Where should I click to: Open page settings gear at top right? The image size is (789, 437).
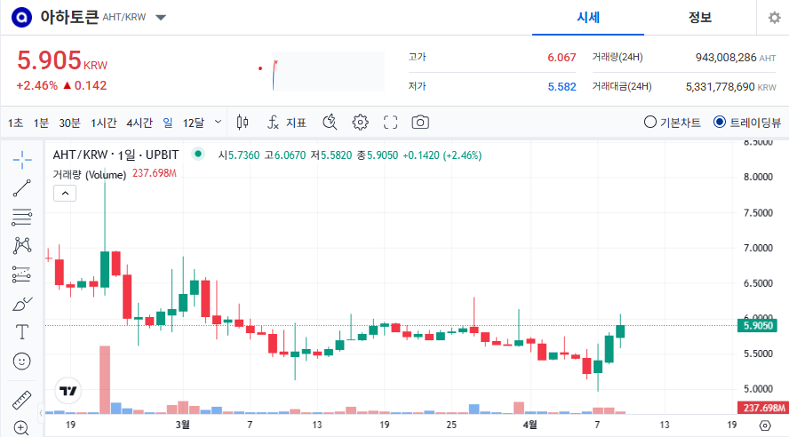point(774,18)
